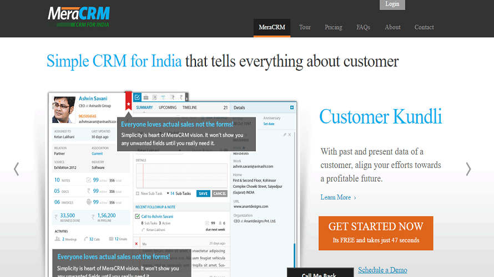Open the Tour menu item

point(305,27)
